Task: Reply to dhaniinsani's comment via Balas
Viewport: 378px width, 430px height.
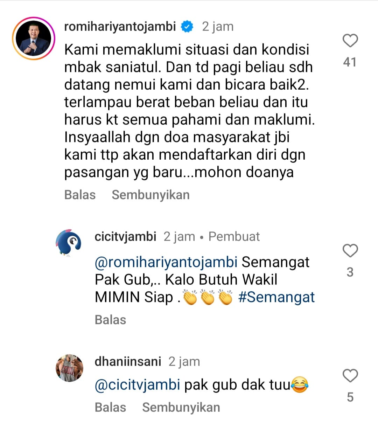Action: [110, 407]
